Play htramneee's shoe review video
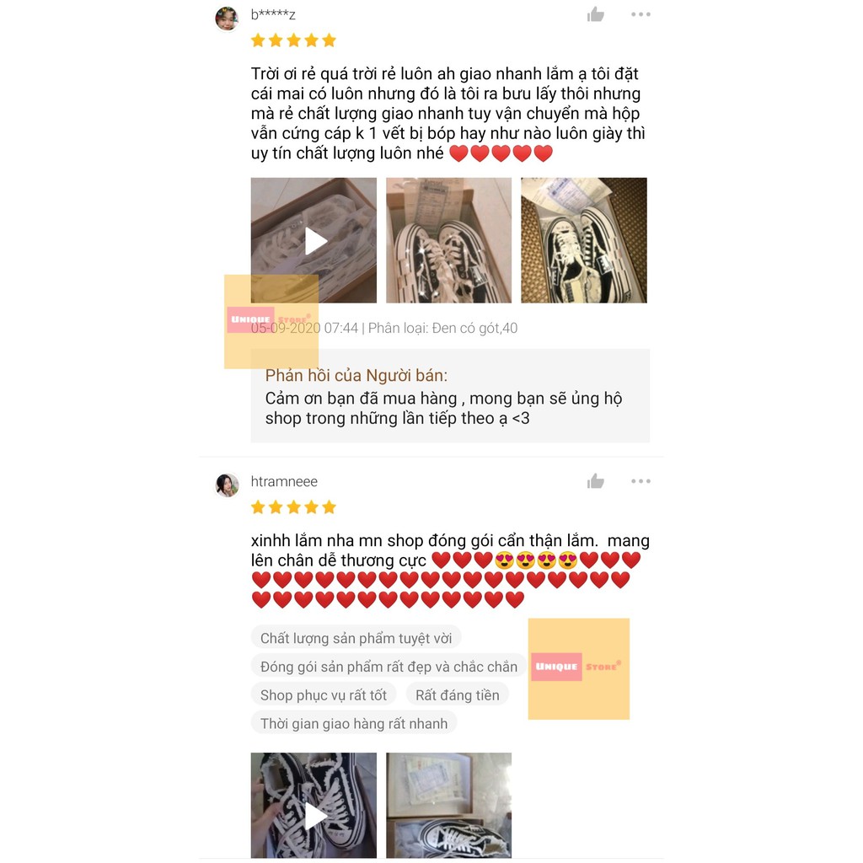This screenshot has width=863, height=863. coord(314,805)
